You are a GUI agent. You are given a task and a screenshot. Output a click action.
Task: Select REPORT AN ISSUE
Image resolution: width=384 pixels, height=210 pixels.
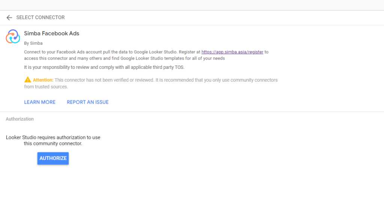(x=88, y=102)
